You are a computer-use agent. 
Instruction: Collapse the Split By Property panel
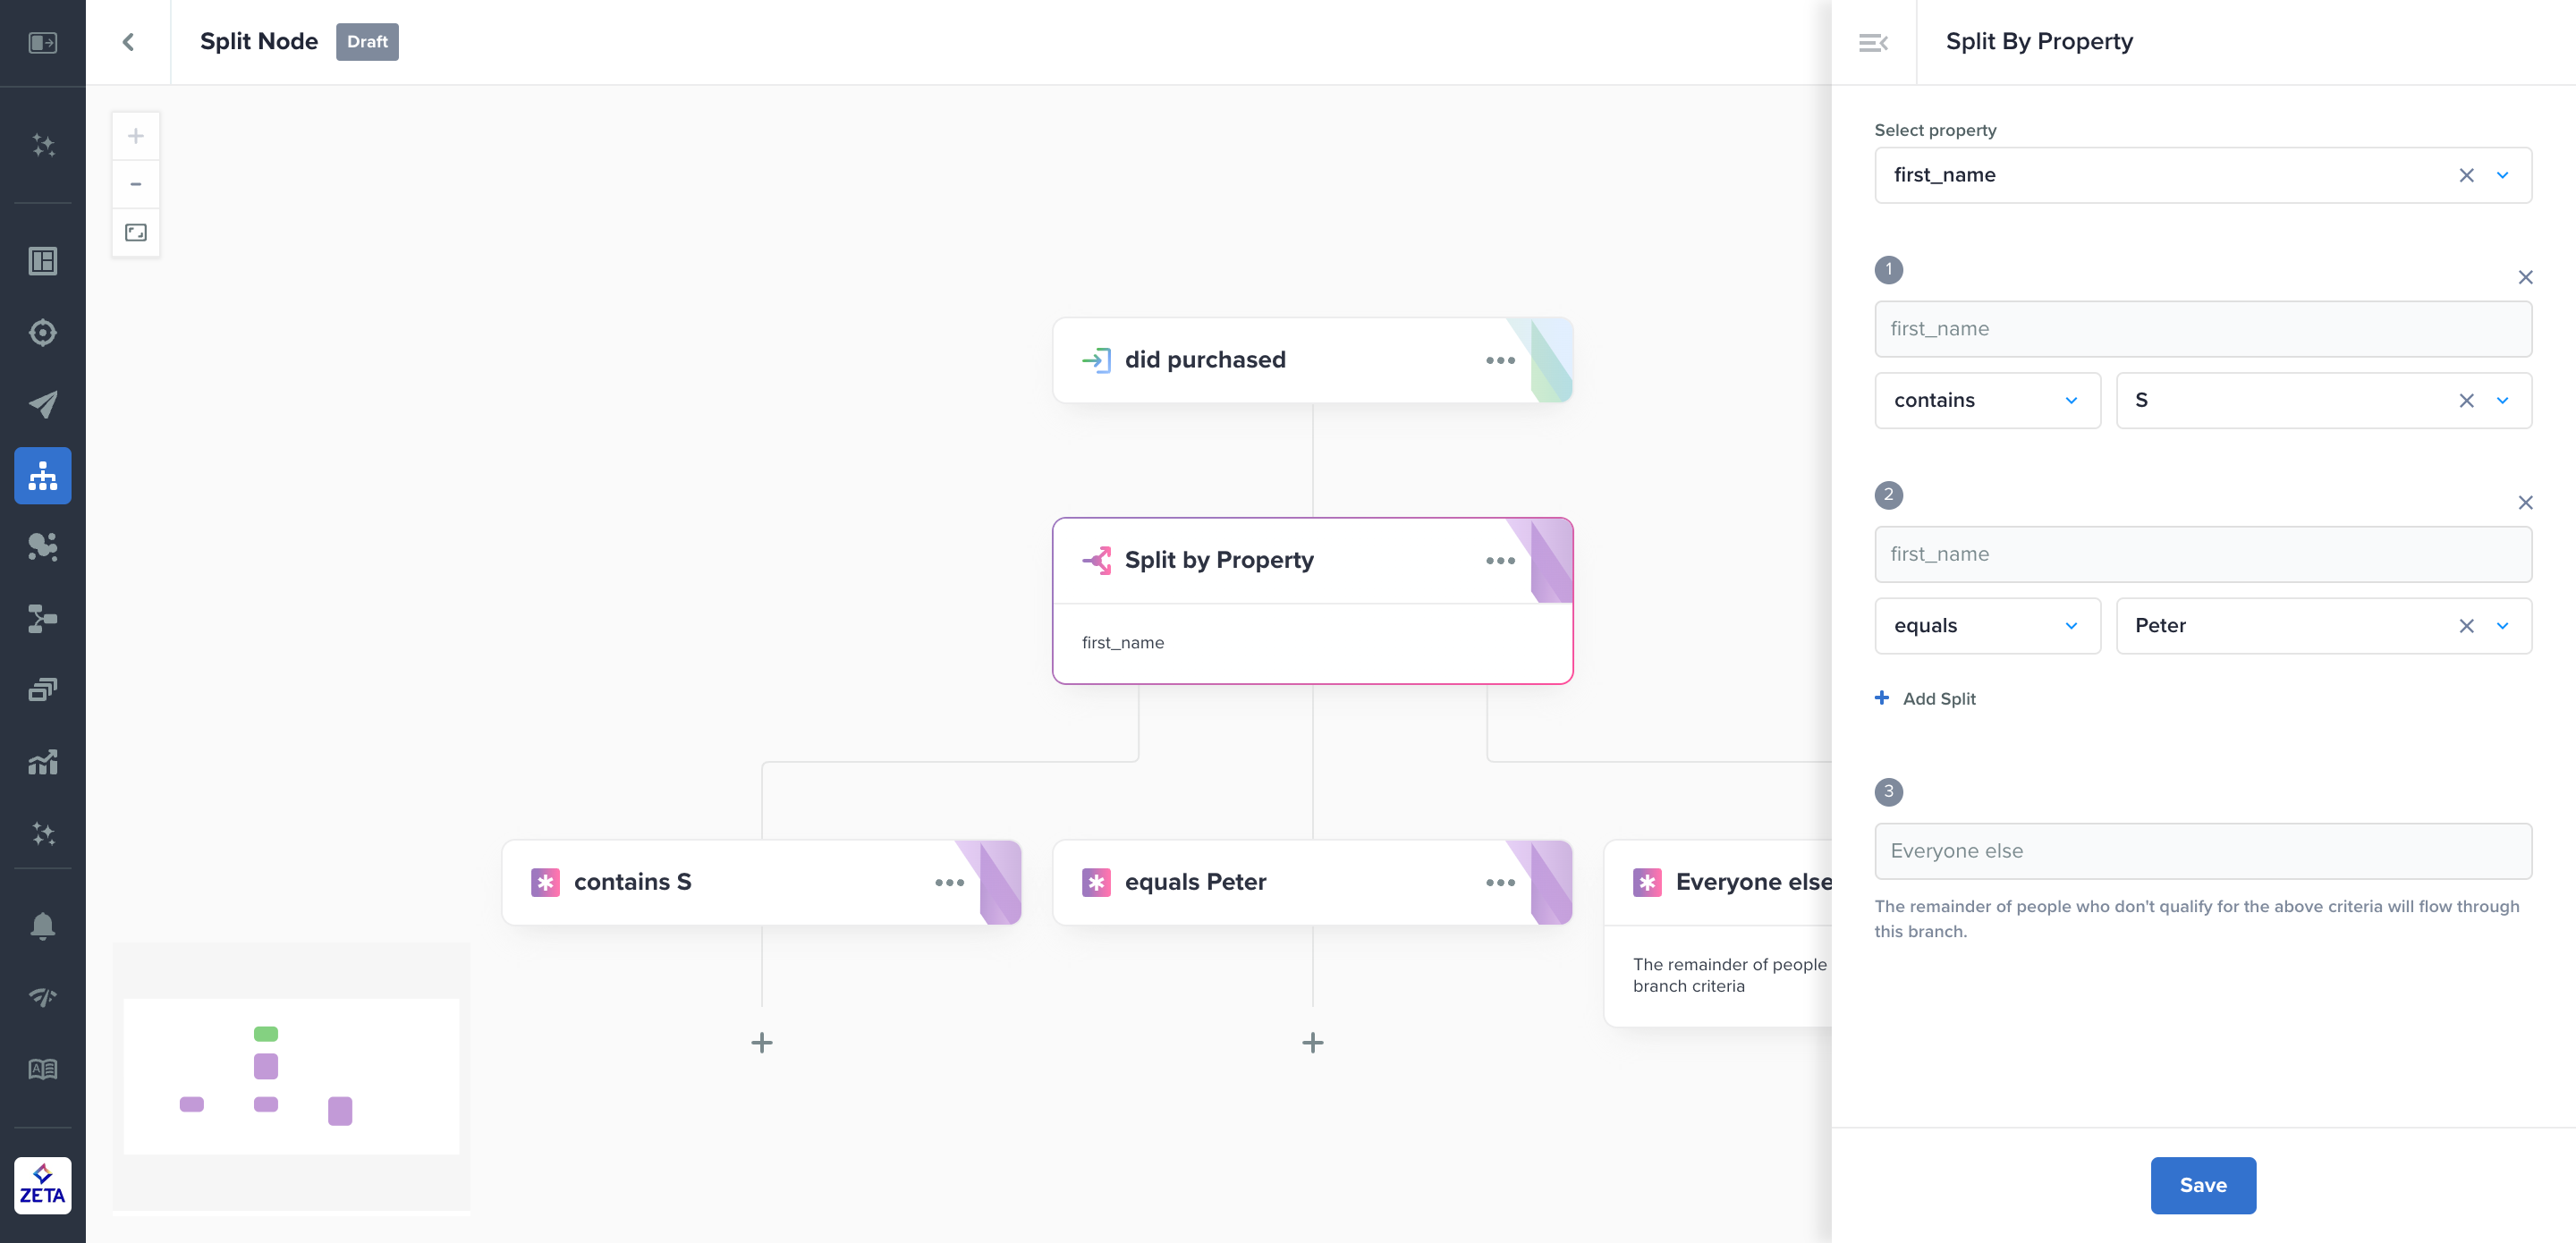1873,42
